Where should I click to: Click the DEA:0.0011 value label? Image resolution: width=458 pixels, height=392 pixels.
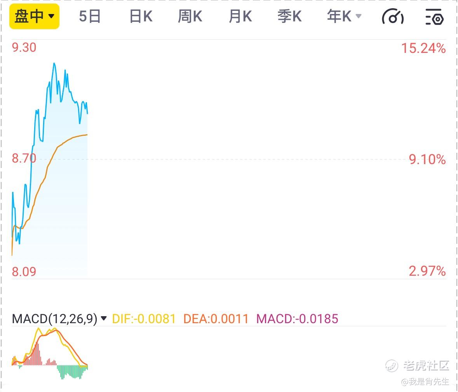pyautogui.click(x=216, y=318)
